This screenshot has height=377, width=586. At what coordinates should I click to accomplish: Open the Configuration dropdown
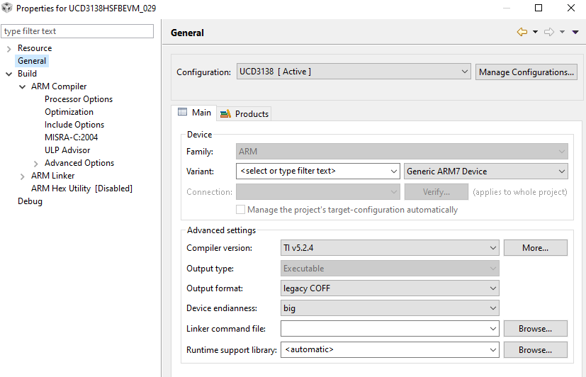coord(354,72)
